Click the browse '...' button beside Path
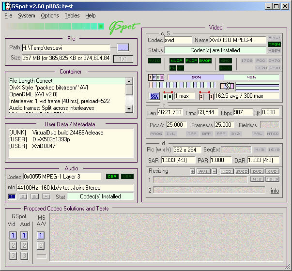 (123, 47)
